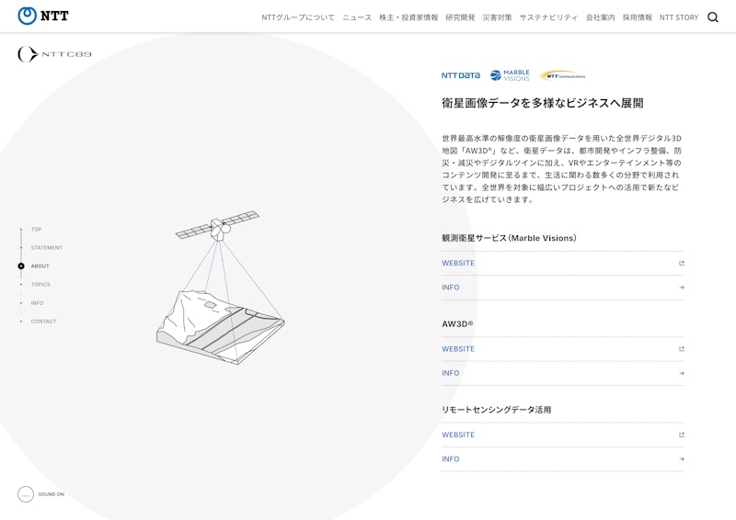Click the 観測衛星サービス (Marble Visions) heading

tap(509, 238)
